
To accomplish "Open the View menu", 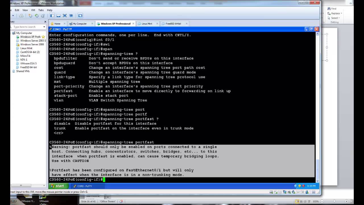I will coord(25,10).
